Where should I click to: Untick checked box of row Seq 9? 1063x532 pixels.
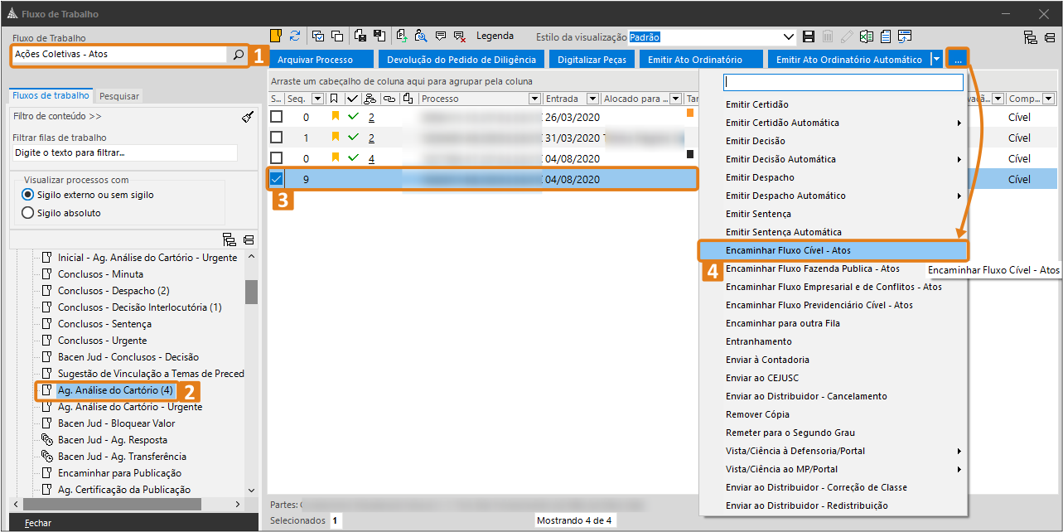click(277, 178)
